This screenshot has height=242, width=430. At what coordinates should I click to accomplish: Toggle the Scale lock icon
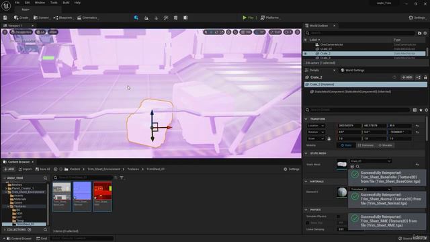coord(329,139)
